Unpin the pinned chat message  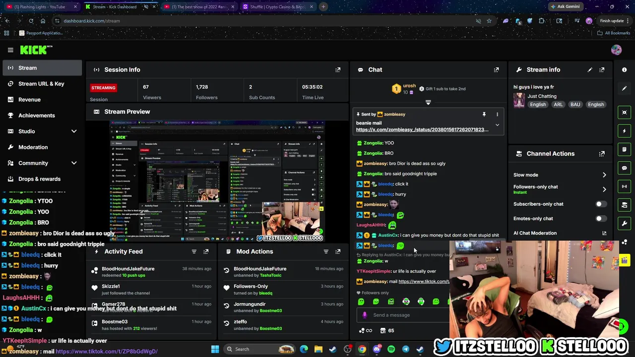coord(484,115)
